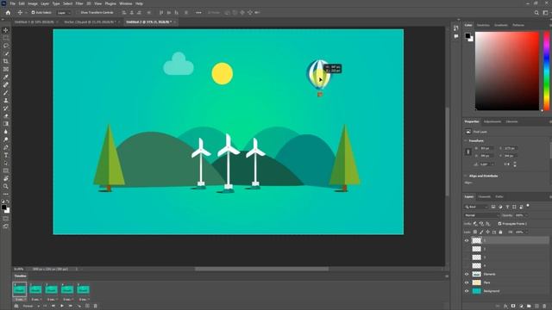This screenshot has height=310, width=552.
Task: Open frame 1 delay time dropdown
Action: [20, 300]
